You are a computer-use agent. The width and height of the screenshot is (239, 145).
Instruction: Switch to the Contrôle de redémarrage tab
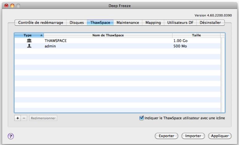click(41, 23)
